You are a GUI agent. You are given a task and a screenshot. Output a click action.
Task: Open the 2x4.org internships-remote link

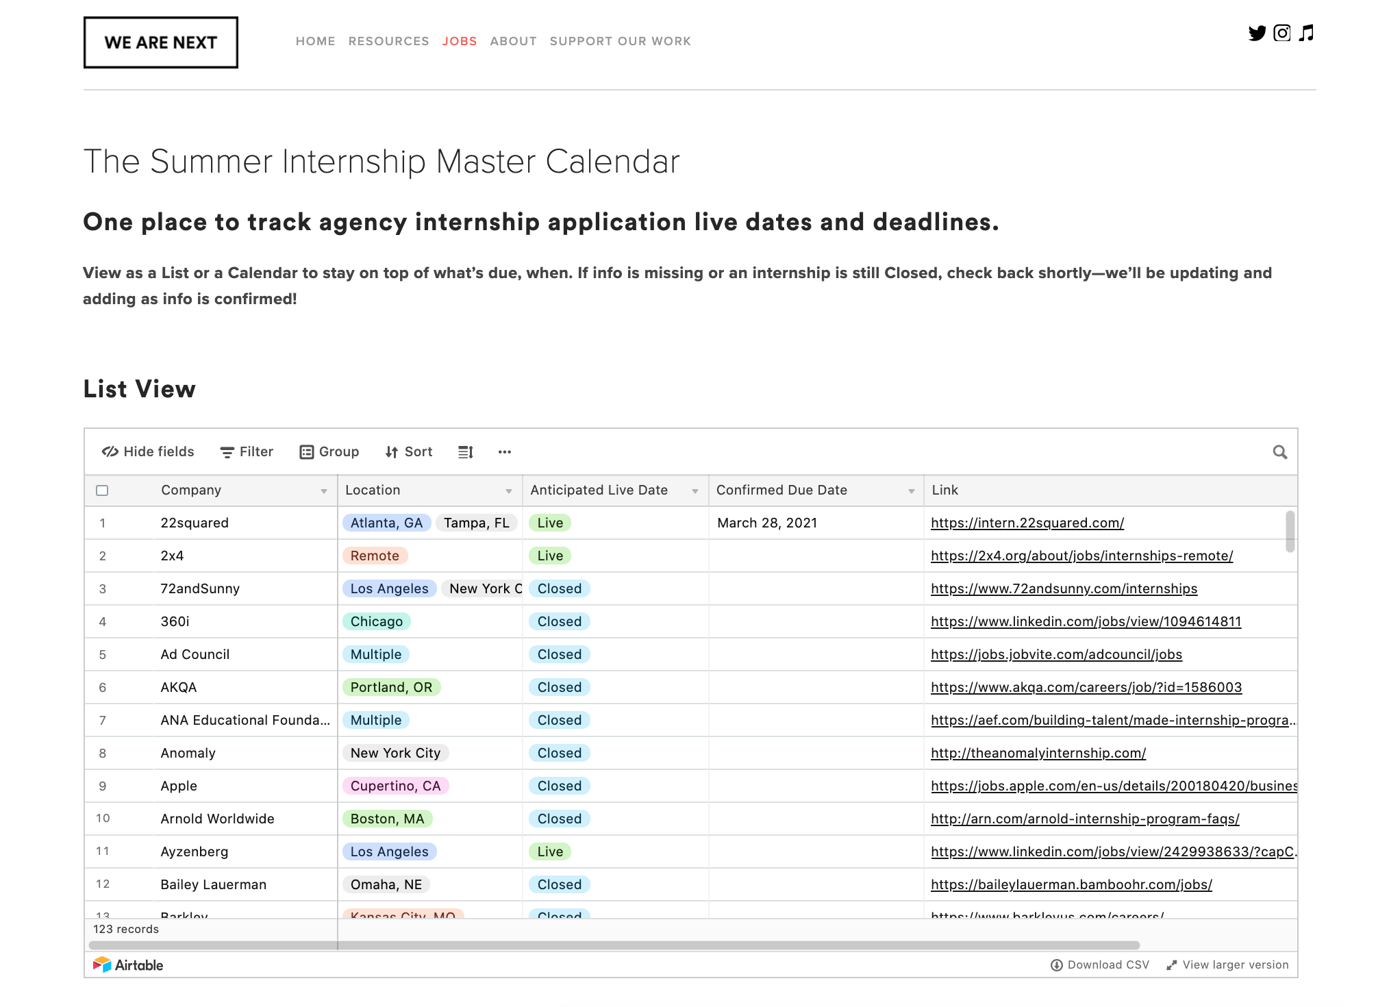1082,556
